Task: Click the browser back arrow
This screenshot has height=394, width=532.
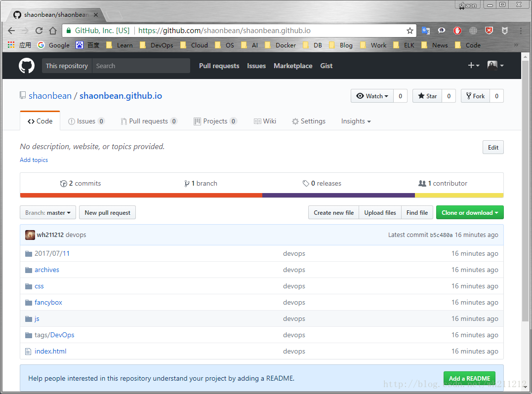Action: coord(11,30)
